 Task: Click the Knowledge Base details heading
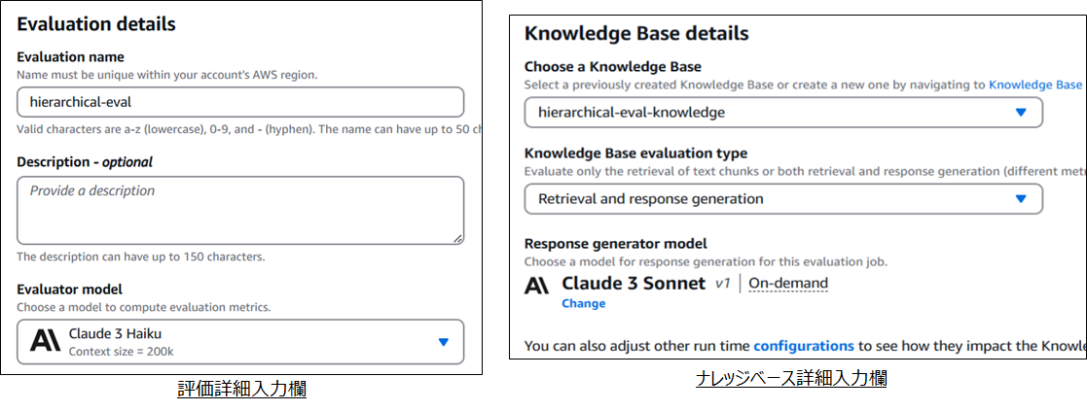(636, 33)
